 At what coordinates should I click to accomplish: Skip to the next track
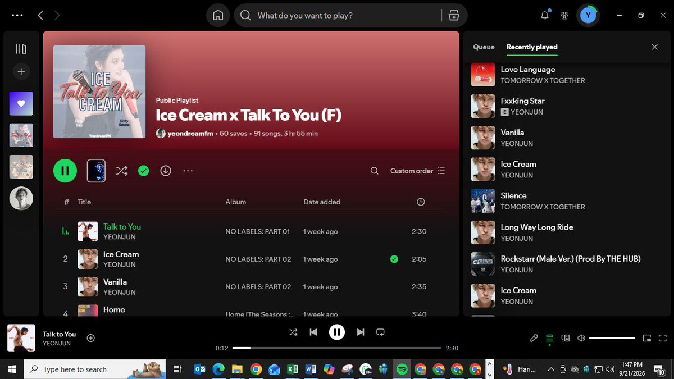point(361,332)
